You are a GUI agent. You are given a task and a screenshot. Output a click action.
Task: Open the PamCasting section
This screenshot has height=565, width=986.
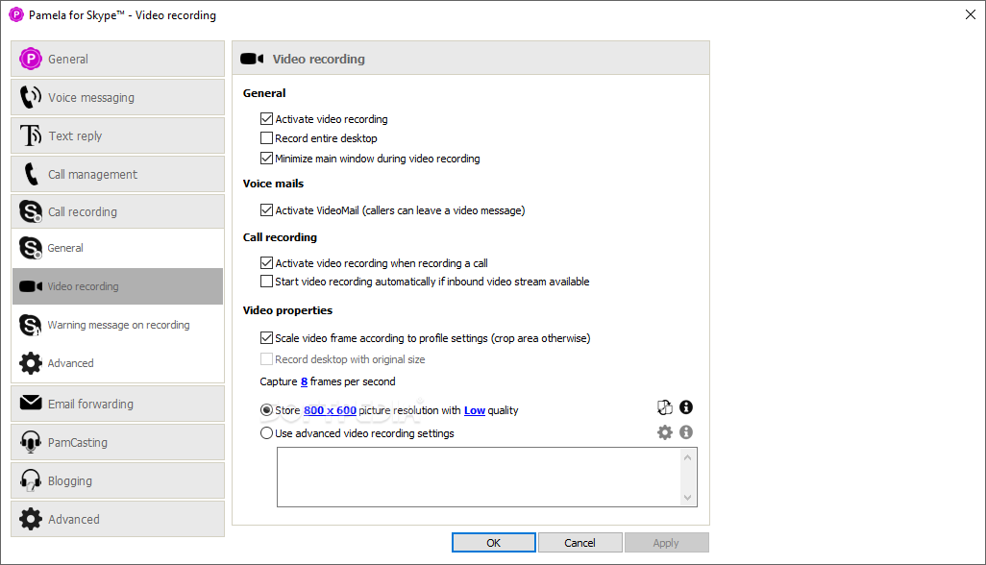pos(117,442)
